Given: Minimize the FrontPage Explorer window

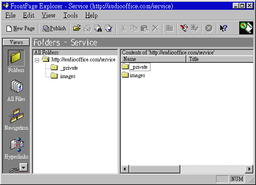Looking at the screenshot, I should click(x=236, y=6).
